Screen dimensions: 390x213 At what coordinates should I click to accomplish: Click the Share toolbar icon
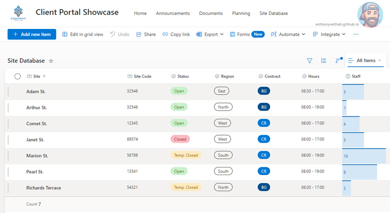coord(146,35)
